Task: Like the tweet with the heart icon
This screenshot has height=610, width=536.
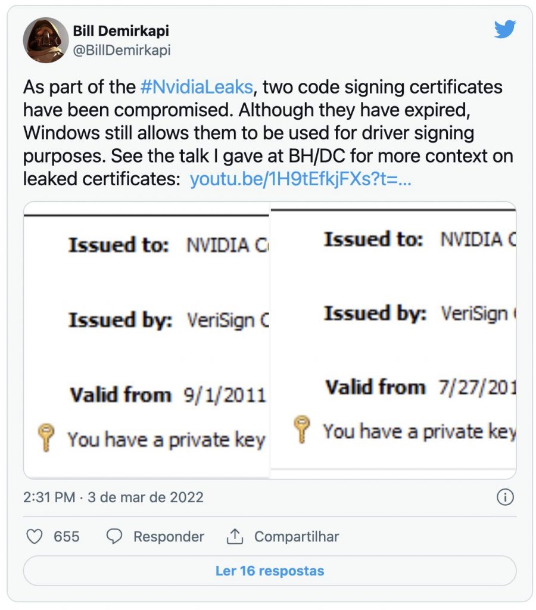Action: pos(34,536)
